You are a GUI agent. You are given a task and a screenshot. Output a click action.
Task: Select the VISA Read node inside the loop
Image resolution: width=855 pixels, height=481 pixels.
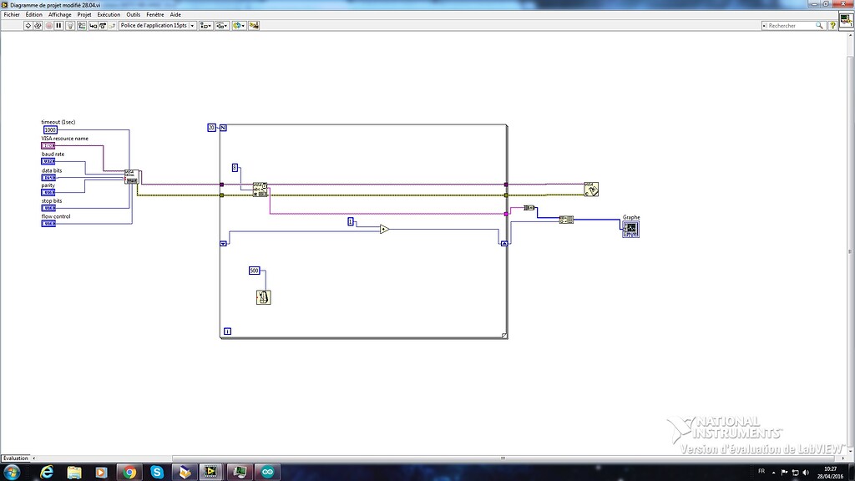261,189
